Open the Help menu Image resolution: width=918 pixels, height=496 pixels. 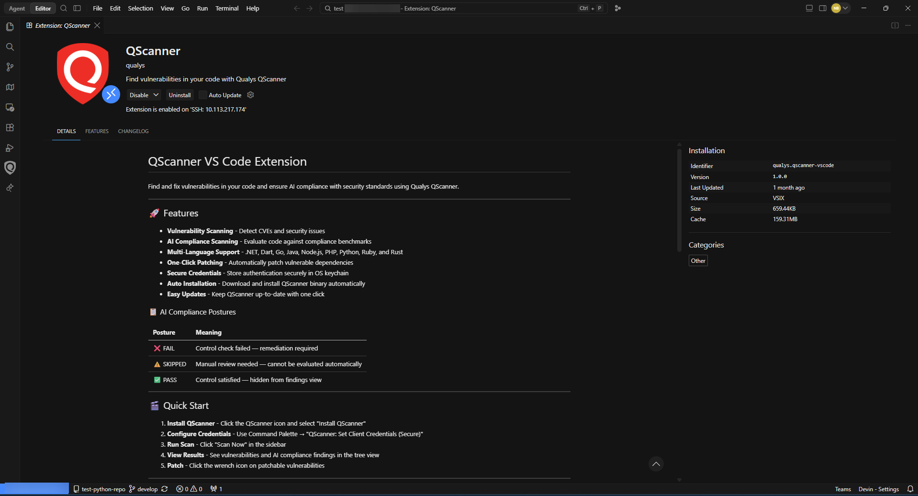pos(253,8)
